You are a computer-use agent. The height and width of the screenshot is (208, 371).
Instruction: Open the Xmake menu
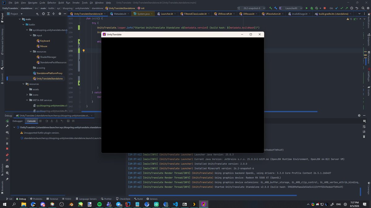tap(76, 2)
